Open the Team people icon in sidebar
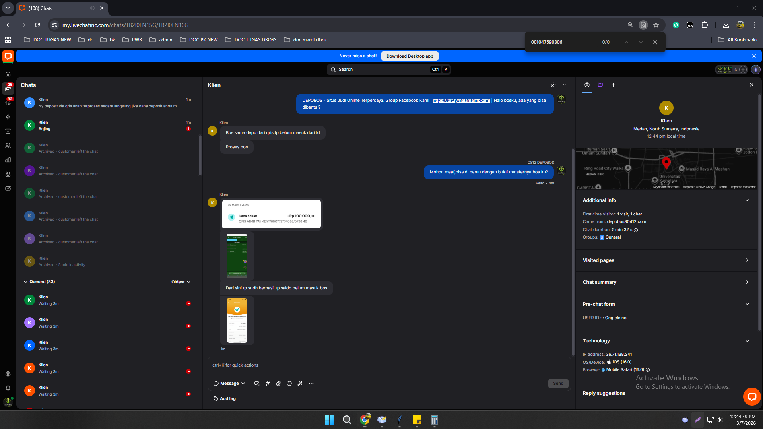Screen dimensions: 763x429 [x=8, y=146]
